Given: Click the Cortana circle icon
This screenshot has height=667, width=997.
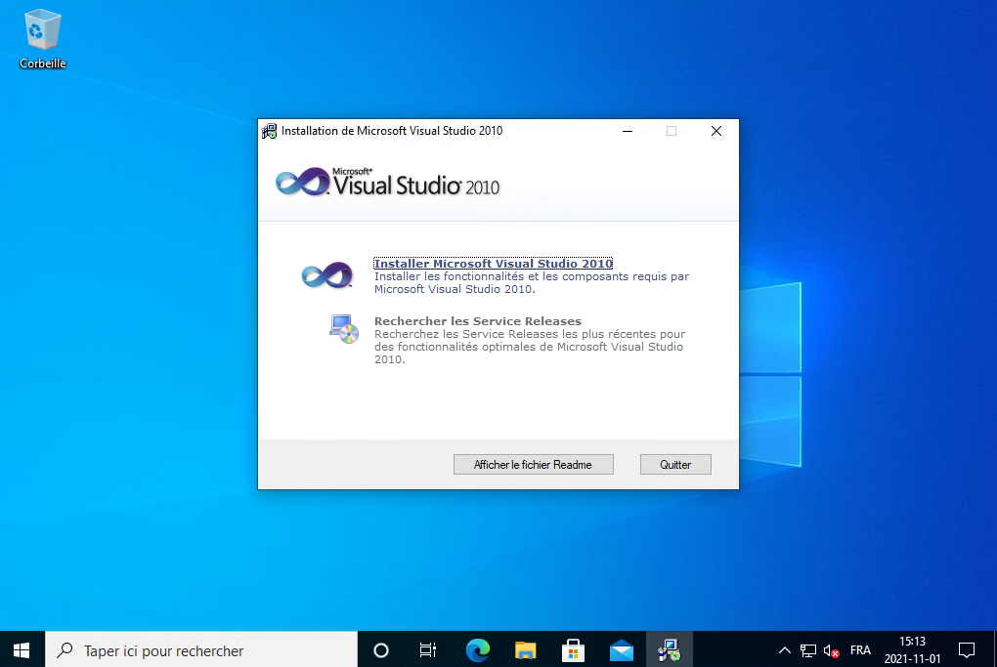Looking at the screenshot, I should 381,649.
